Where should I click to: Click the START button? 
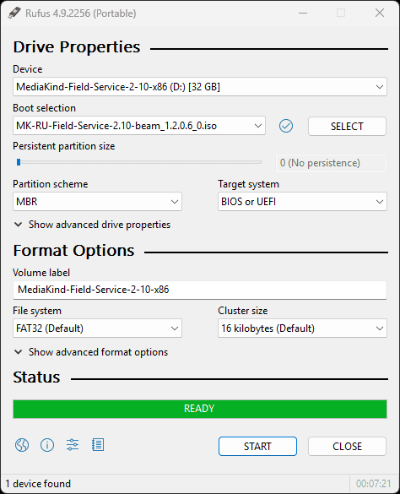tap(257, 447)
